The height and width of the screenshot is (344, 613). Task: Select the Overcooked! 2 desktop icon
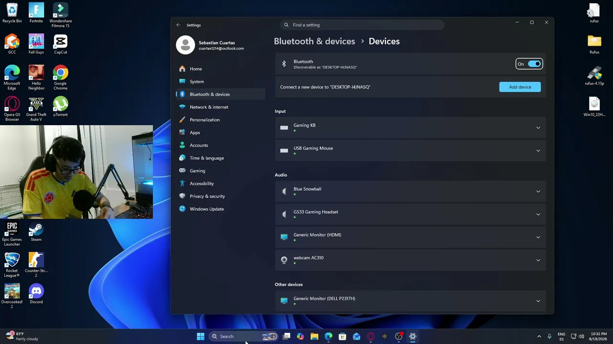[12, 296]
